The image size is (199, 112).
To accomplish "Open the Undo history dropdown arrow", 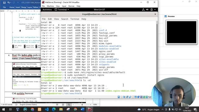I will point(11,3).
